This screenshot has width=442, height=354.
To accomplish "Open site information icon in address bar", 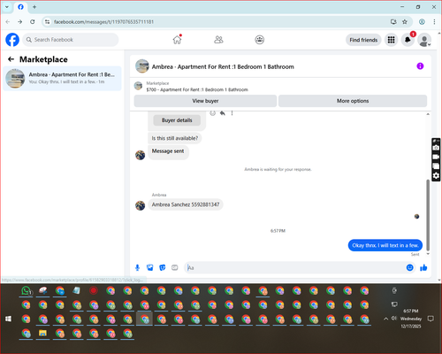I will pos(48,21).
